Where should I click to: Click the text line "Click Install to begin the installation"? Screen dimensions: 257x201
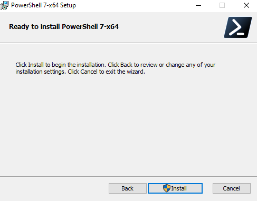[x=61, y=65]
